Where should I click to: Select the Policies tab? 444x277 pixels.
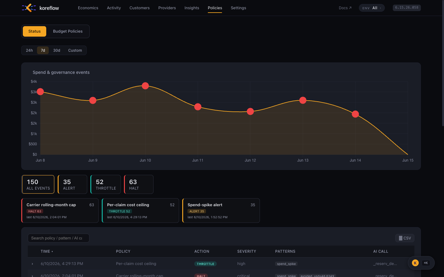[x=215, y=8]
